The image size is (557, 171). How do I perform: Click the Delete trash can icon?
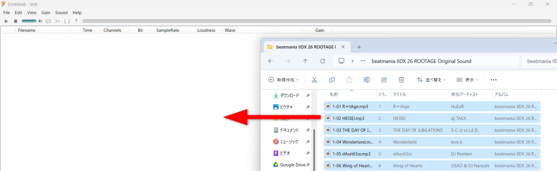point(401,80)
